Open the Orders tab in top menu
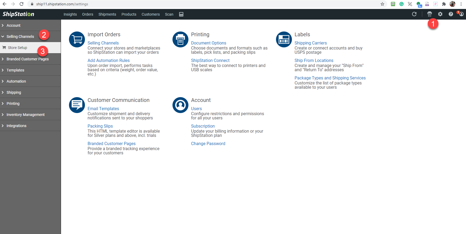This screenshot has width=466, height=234. click(x=88, y=14)
